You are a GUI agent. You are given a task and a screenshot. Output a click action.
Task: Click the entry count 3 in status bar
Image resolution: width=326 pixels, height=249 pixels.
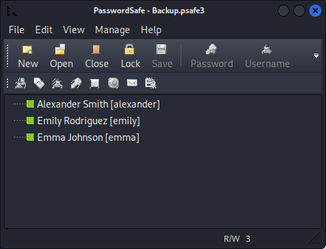click(248, 239)
